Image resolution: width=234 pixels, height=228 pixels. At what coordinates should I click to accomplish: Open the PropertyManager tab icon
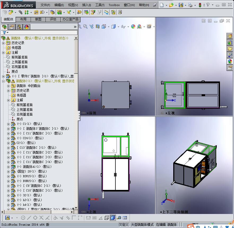pos(12,27)
